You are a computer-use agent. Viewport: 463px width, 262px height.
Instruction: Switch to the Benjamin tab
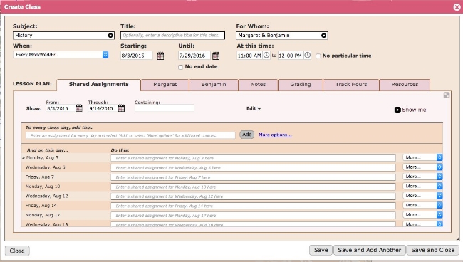point(214,85)
